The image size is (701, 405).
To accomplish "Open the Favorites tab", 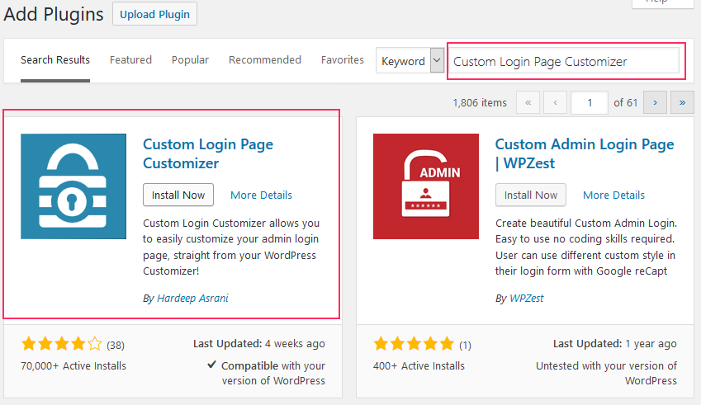I will [343, 60].
